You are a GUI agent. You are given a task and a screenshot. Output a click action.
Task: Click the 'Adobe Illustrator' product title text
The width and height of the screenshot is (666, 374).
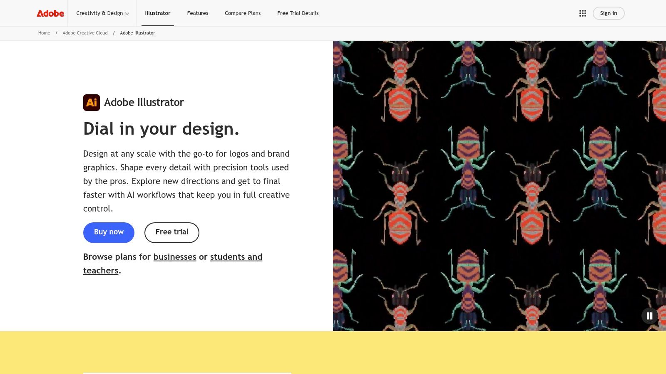[144, 102]
